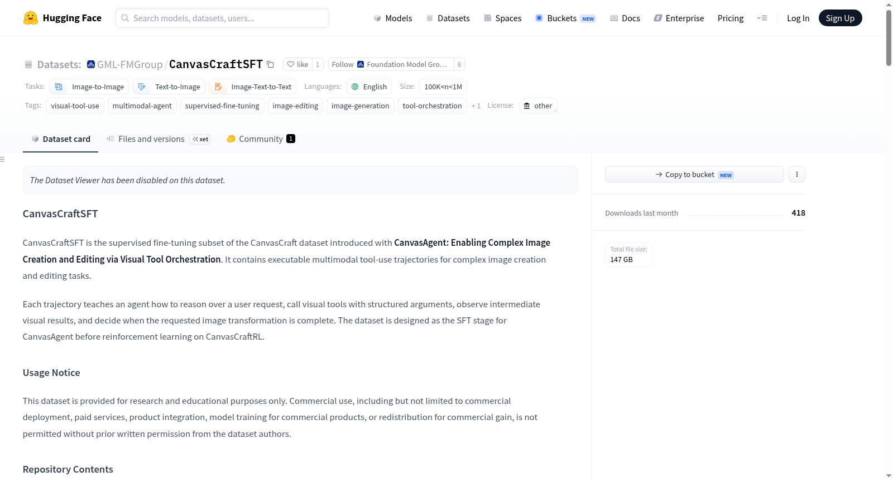The height and width of the screenshot is (481, 893).
Task: Open the CanvasCraftSFT title link
Action: point(215,64)
